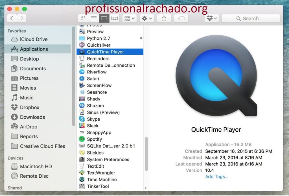Select Python 2.7 folder

tap(110, 38)
